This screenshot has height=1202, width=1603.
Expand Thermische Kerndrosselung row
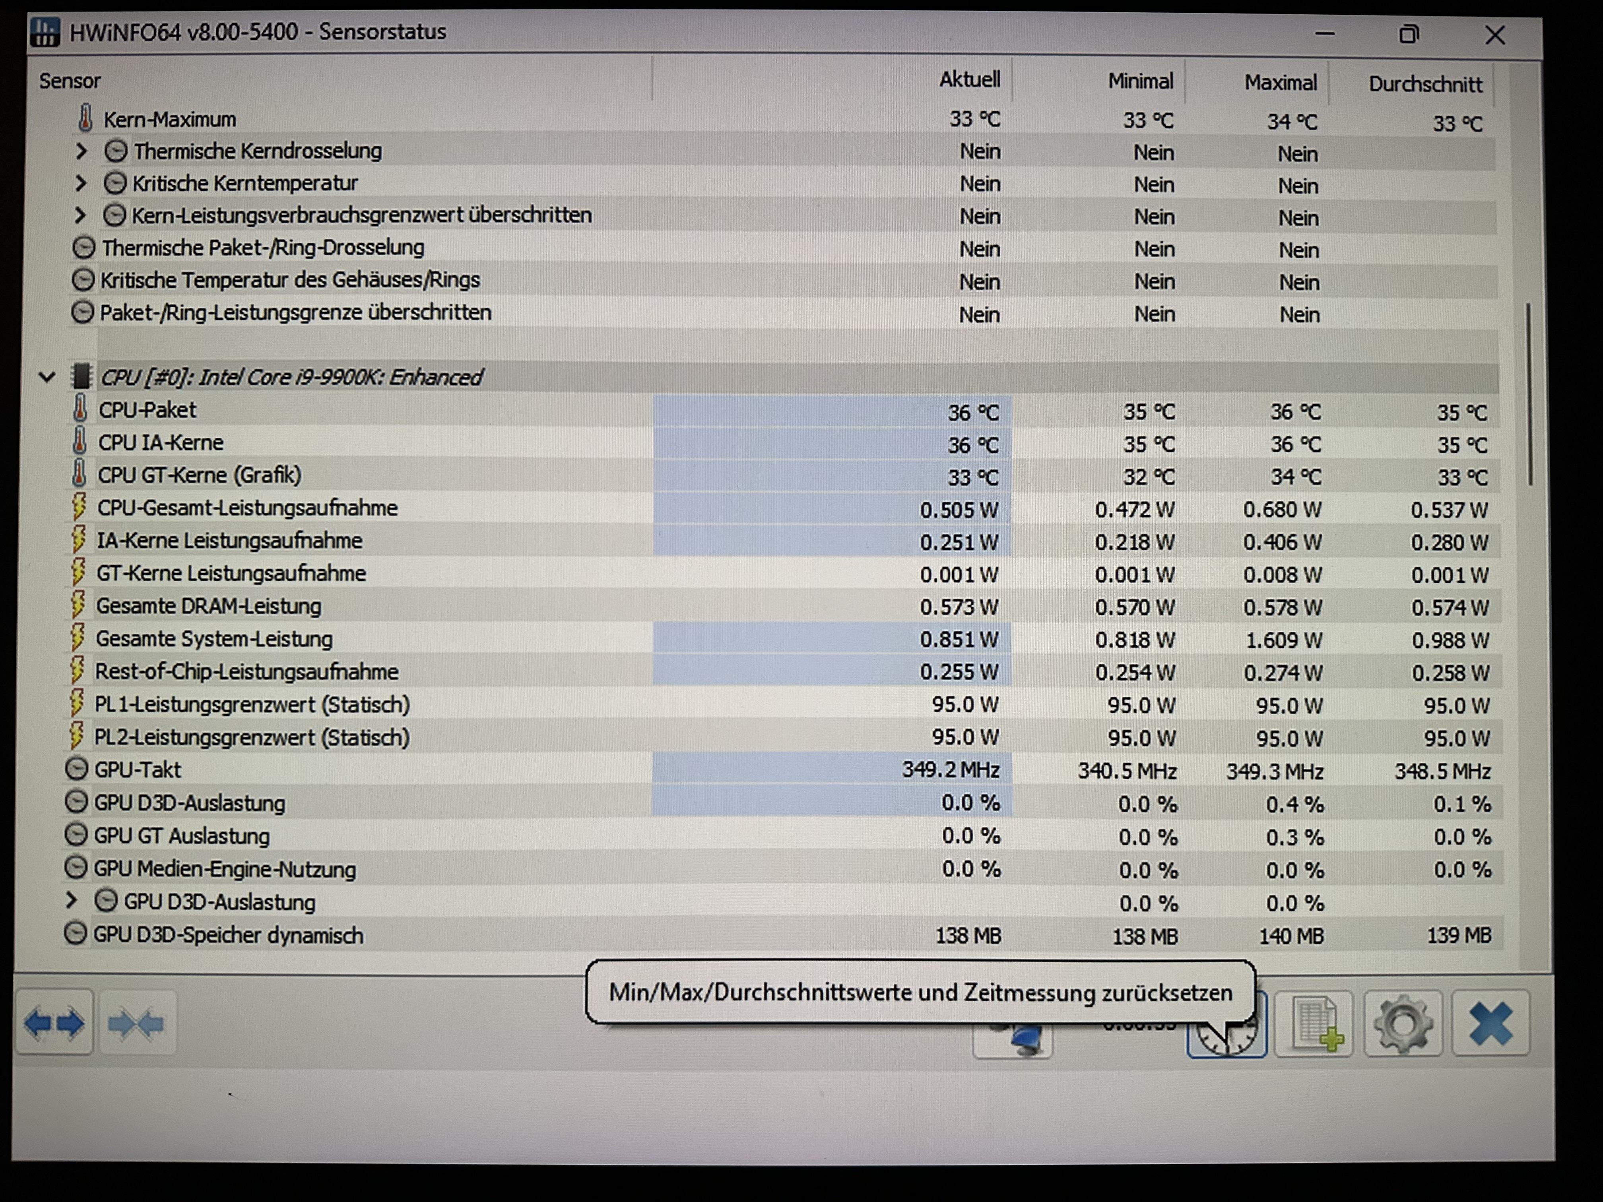pos(82,151)
